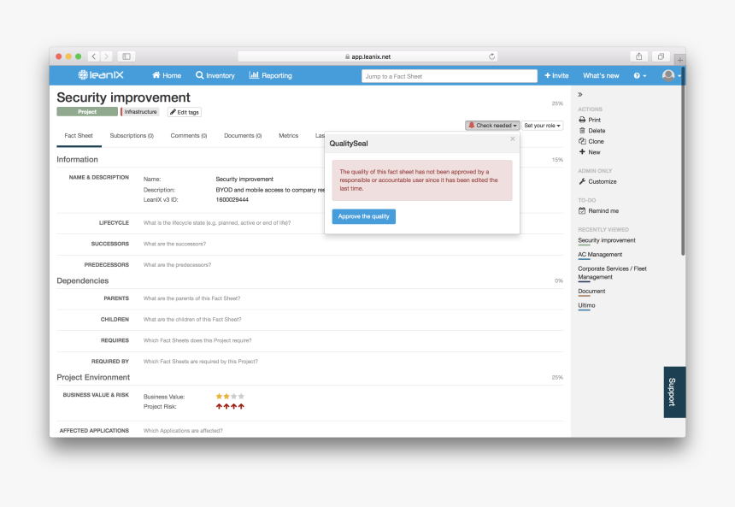Click the Successors placeholder text
This screenshot has width=735, height=507.
pyautogui.click(x=174, y=244)
